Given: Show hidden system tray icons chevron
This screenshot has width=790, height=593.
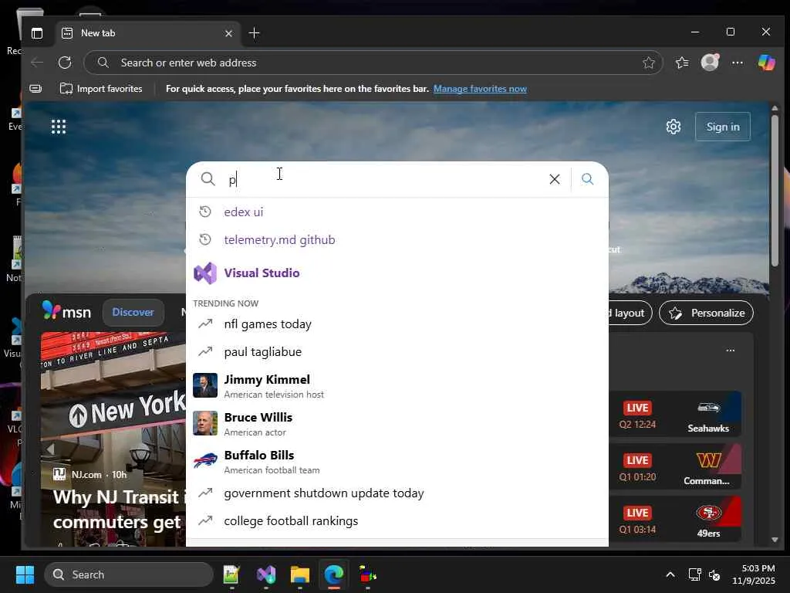Looking at the screenshot, I should (x=670, y=574).
